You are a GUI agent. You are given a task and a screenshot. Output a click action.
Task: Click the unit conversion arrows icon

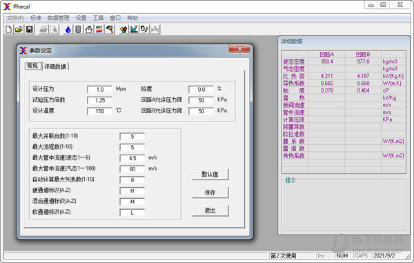click(99, 29)
